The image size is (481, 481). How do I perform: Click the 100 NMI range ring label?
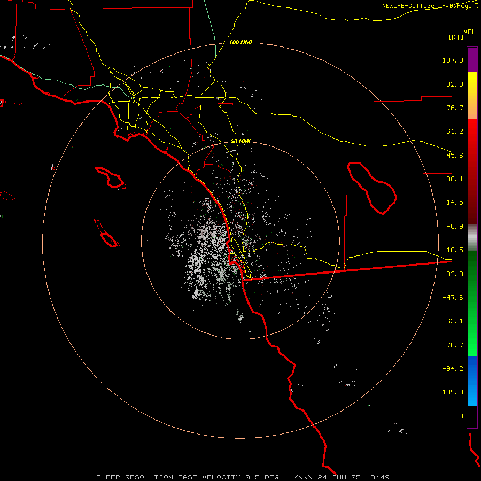click(241, 42)
